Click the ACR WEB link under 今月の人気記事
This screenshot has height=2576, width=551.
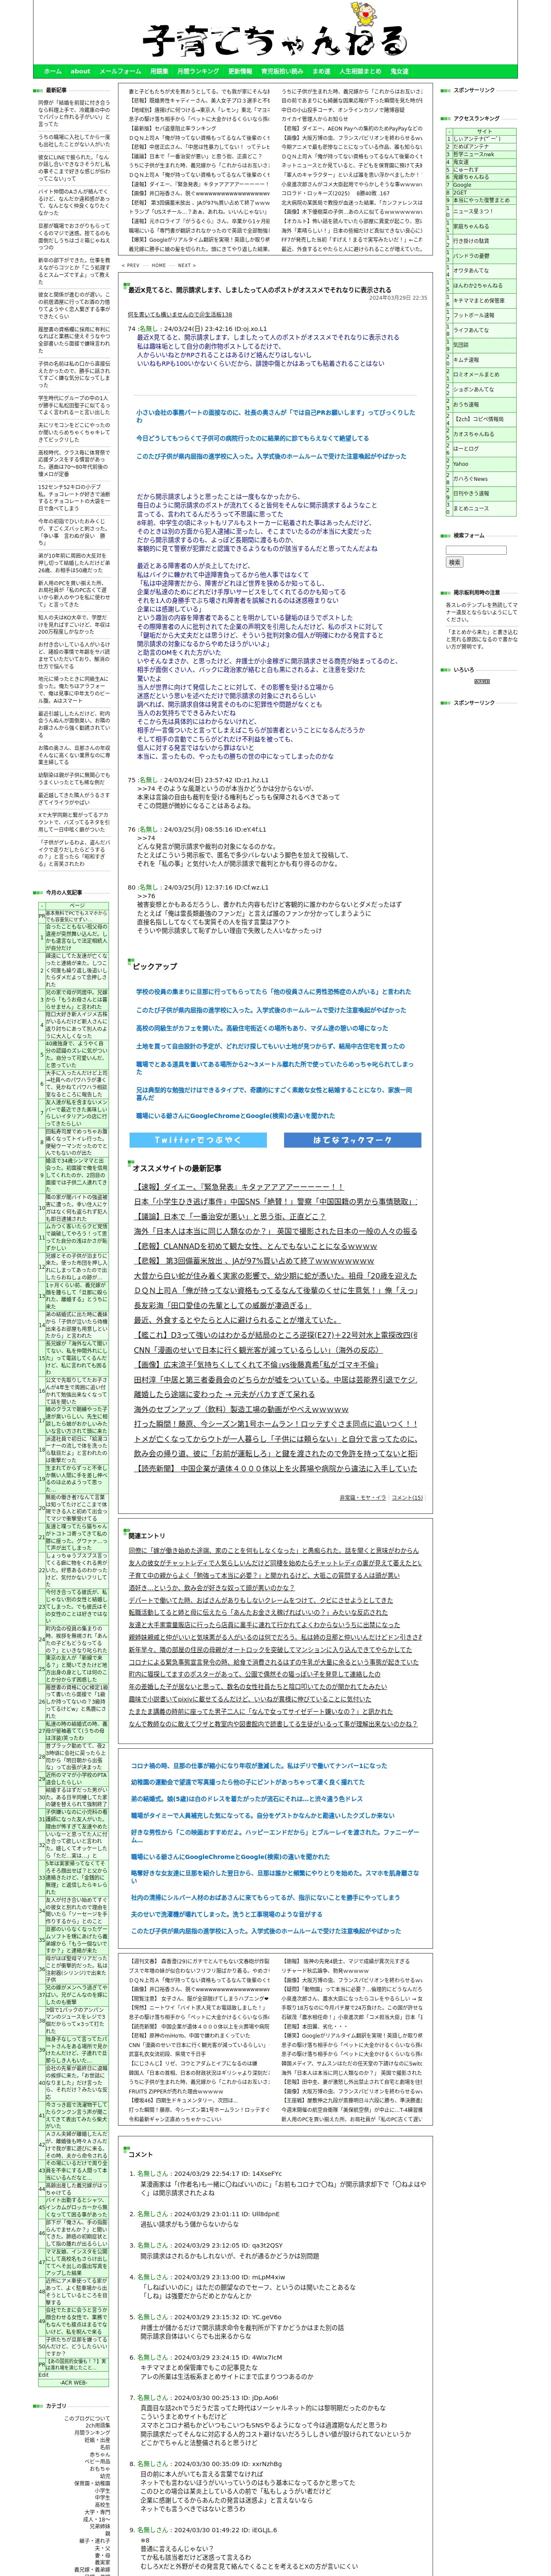click(73, 2382)
